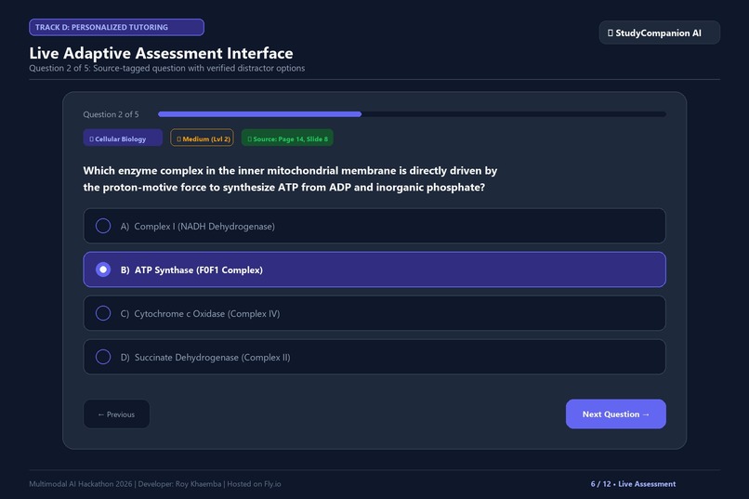Click the Medium (Lvl 2) difficulty tag

[202, 138]
